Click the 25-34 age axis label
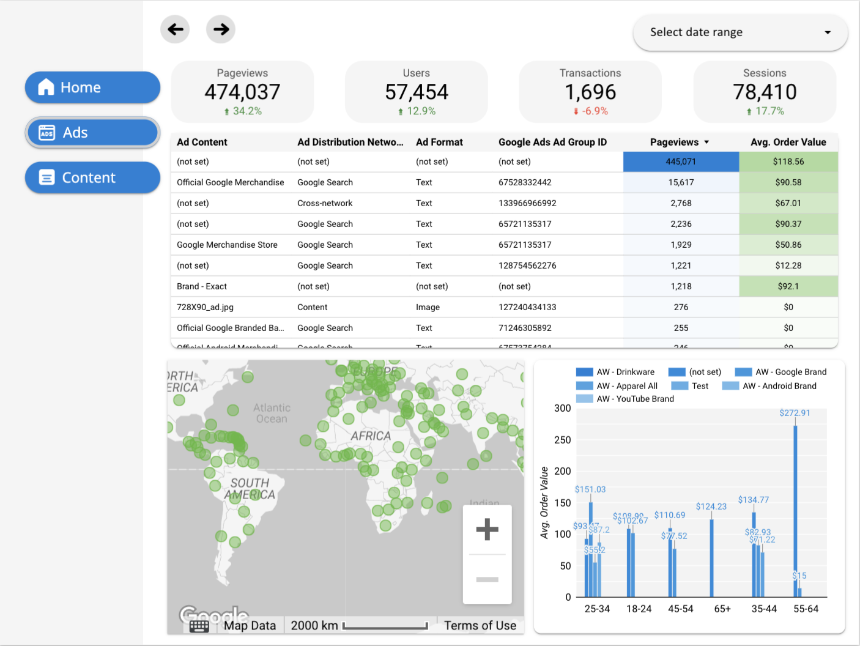This screenshot has height=646, width=860. (x=597, y=609)
